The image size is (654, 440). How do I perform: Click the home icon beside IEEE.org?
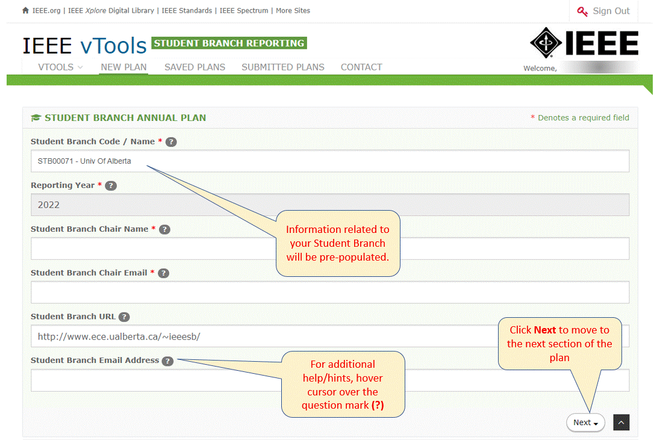(25, 10)
